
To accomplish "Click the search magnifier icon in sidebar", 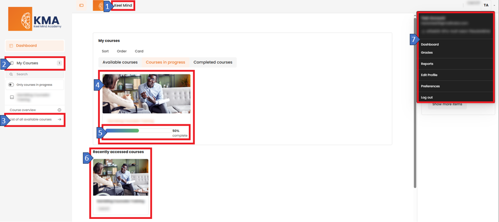I will point(11,74).
